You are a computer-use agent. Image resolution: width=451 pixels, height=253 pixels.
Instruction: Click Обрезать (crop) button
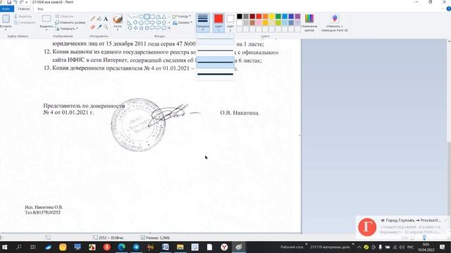click(64, 16)
